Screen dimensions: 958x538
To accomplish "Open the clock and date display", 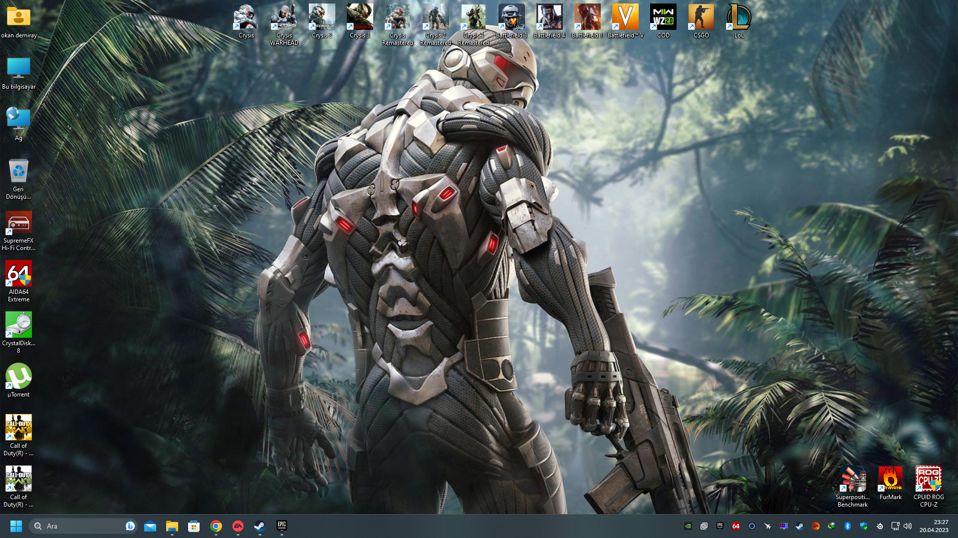I will click(x=934, y=526).
